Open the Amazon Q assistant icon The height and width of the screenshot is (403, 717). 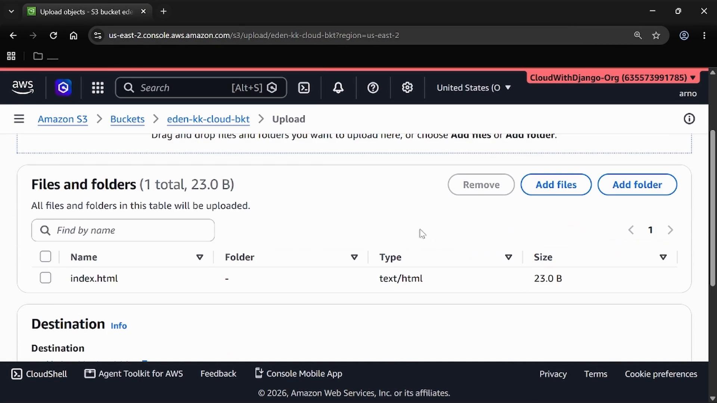tap(63, 88)
